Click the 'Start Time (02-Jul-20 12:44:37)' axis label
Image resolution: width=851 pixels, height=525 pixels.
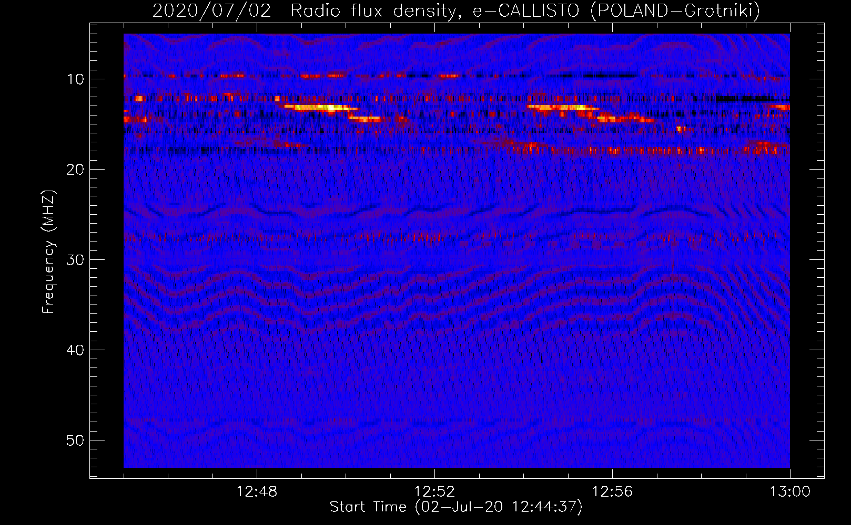click(x=456, y=507)
